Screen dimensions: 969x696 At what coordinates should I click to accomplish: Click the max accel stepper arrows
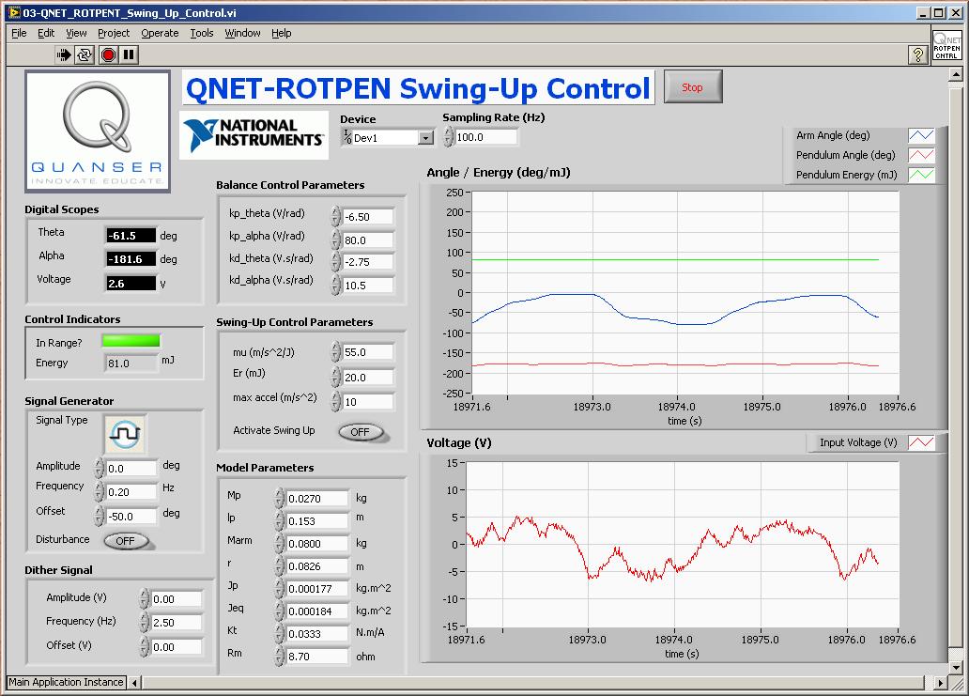335,401
